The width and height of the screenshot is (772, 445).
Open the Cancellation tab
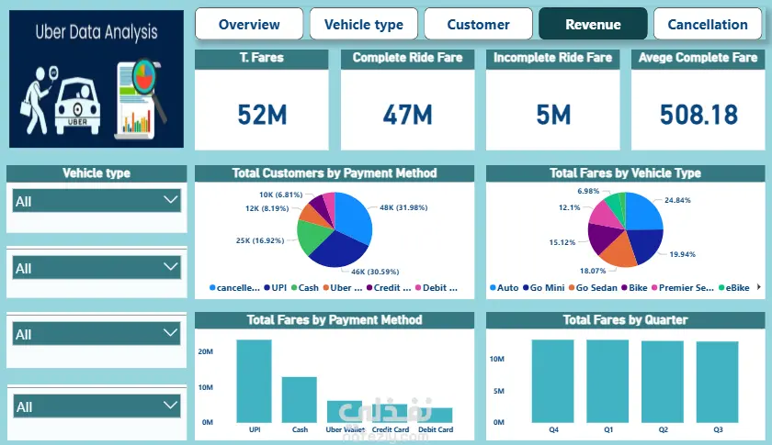tap(708, 24)
